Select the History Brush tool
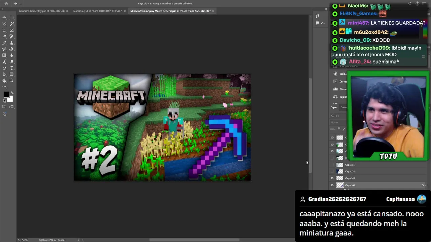Viewport: 431px width, 242px height. pos(4,49)
